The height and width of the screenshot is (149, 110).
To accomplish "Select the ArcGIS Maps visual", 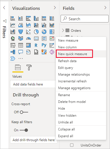I will (44, 52).
